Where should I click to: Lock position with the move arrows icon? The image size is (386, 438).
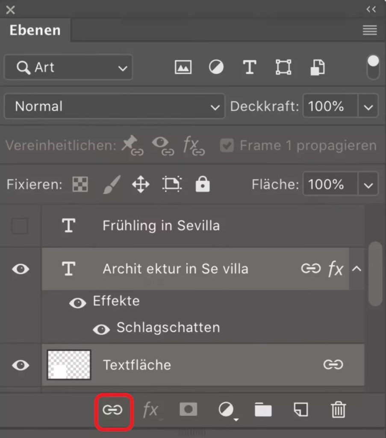(141, 184)
